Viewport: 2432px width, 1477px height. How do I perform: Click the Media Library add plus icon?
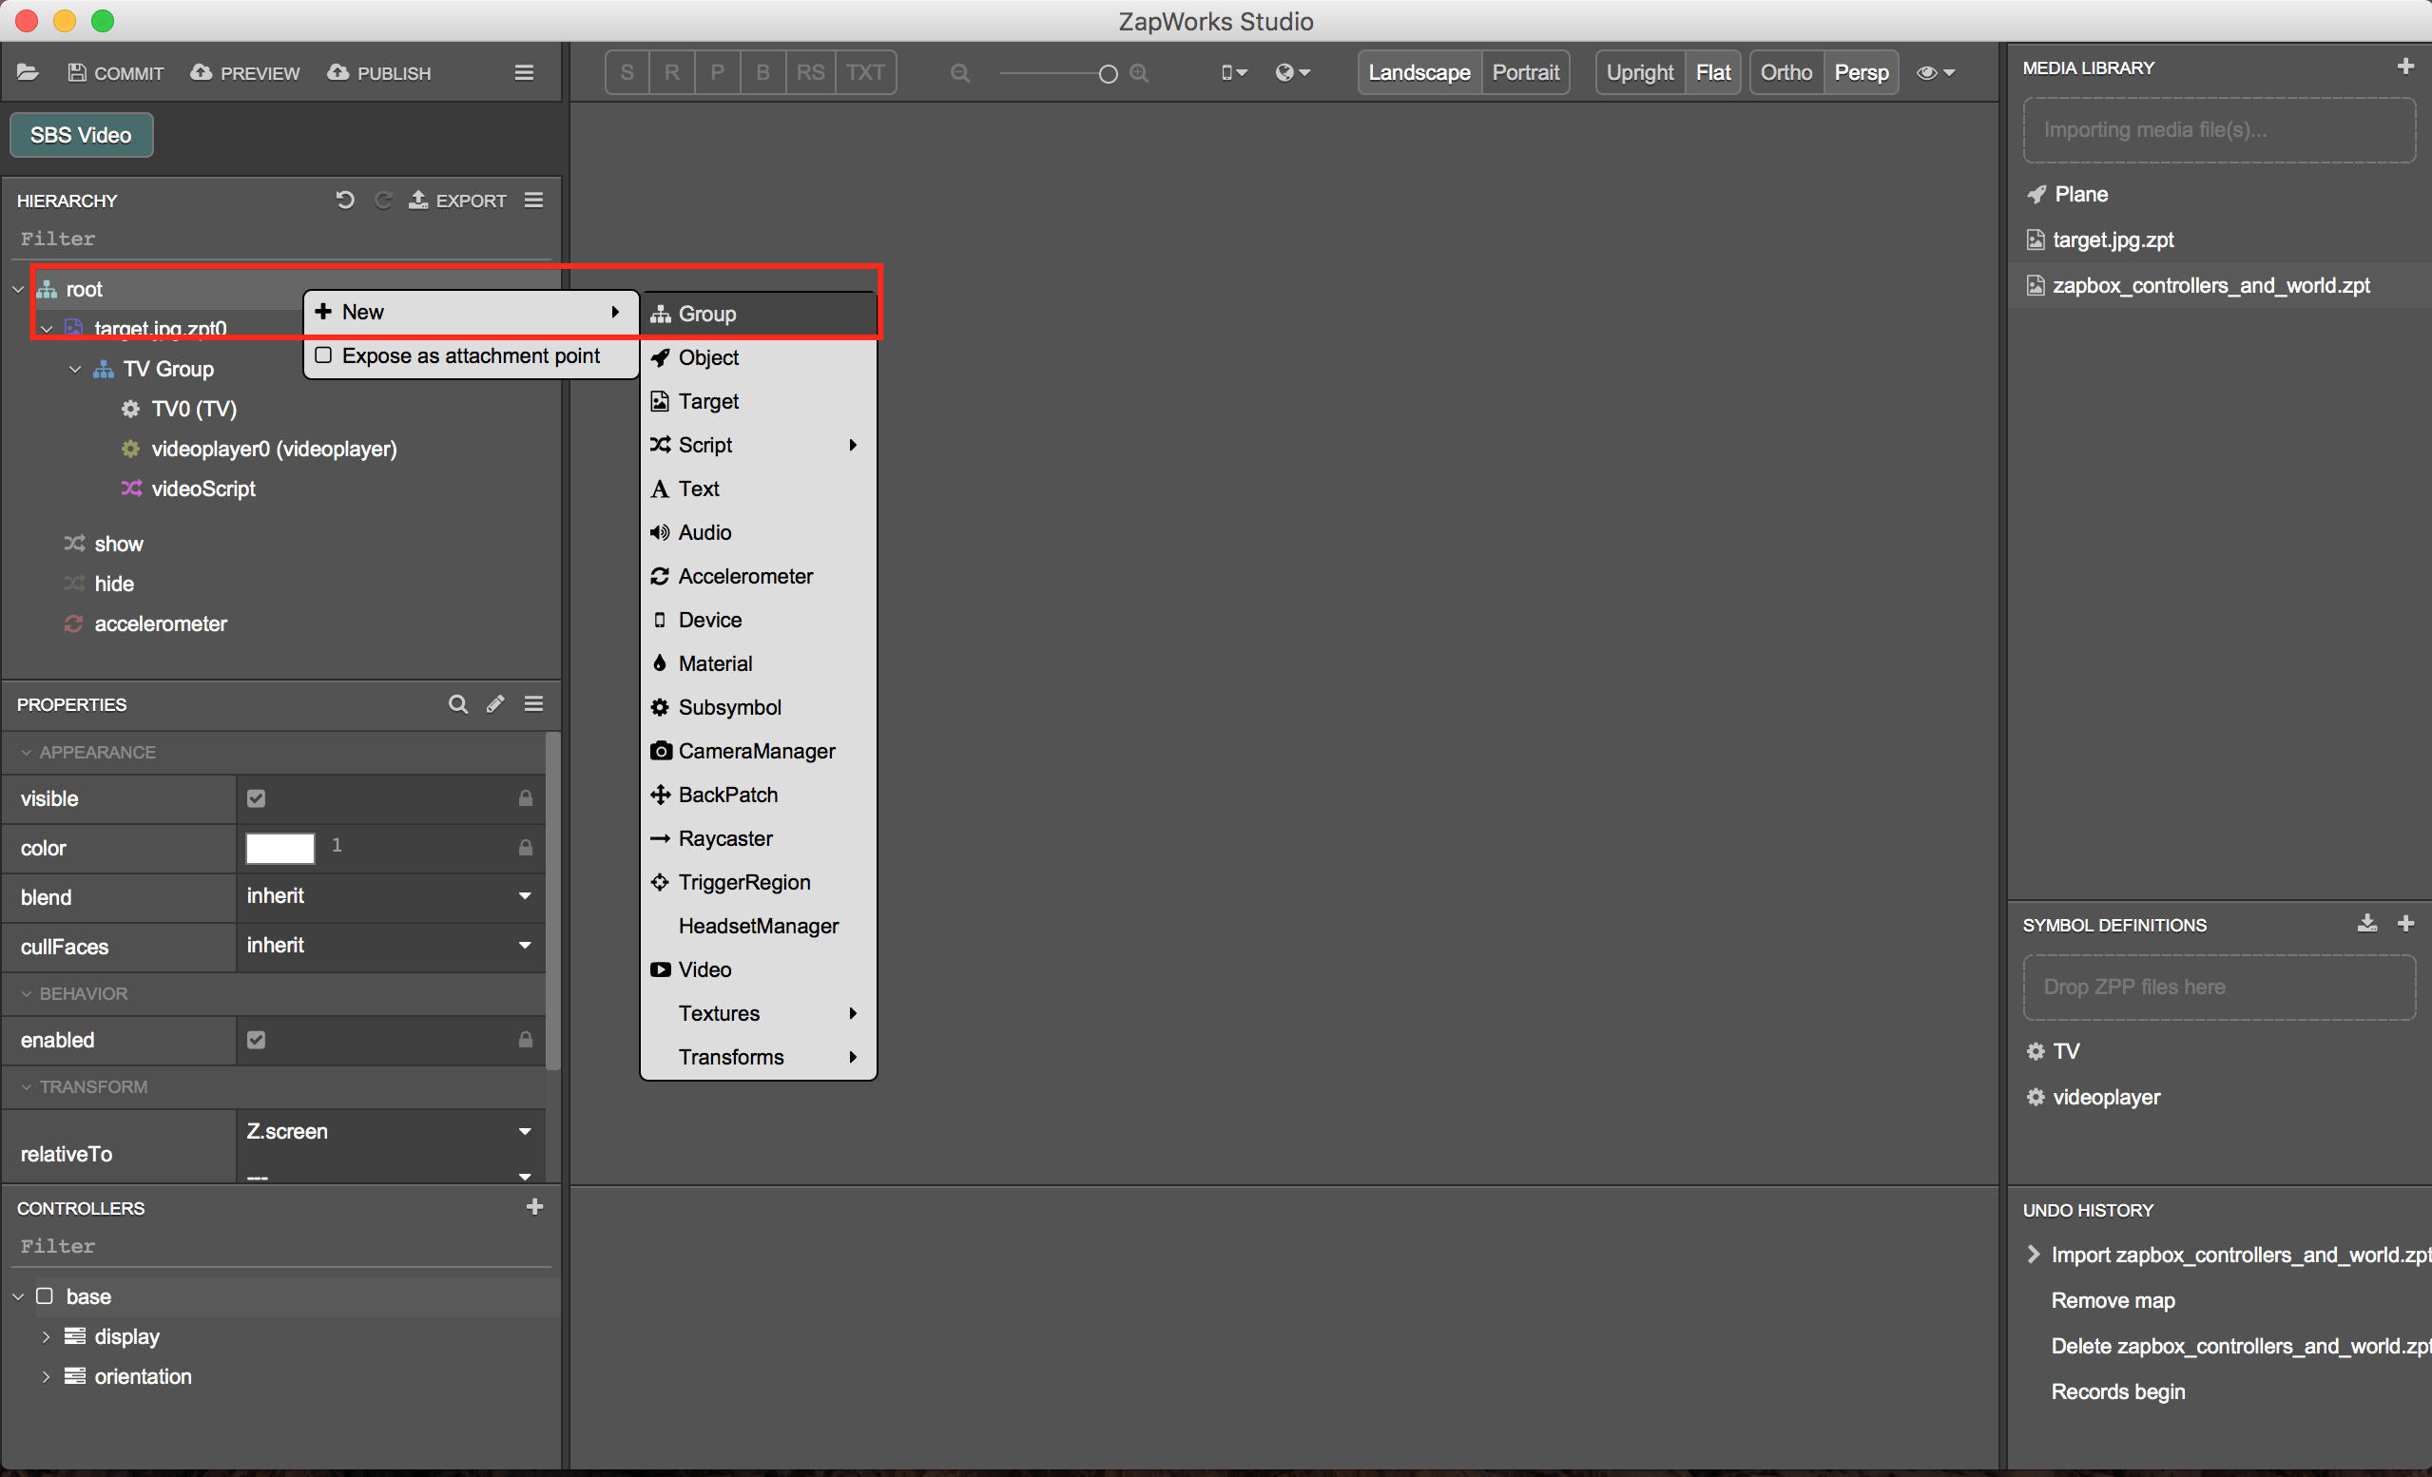2404,67
